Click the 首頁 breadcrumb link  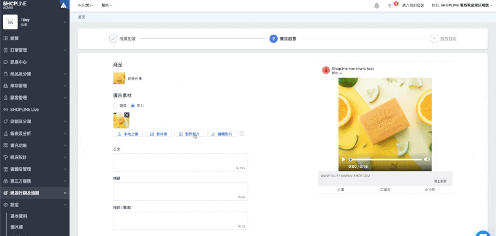point(82,17)
